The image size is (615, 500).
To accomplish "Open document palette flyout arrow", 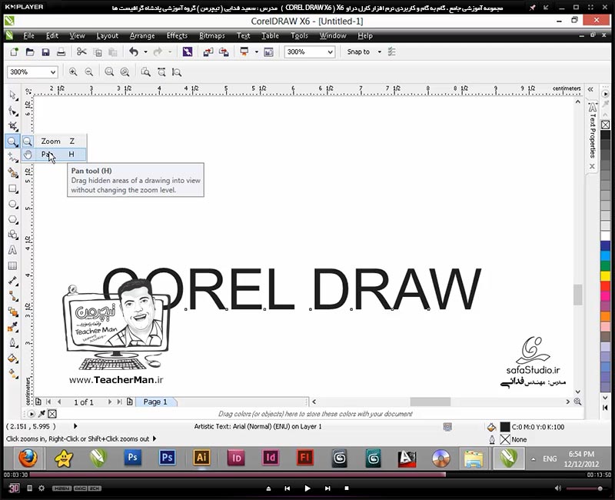I will 31,414.
